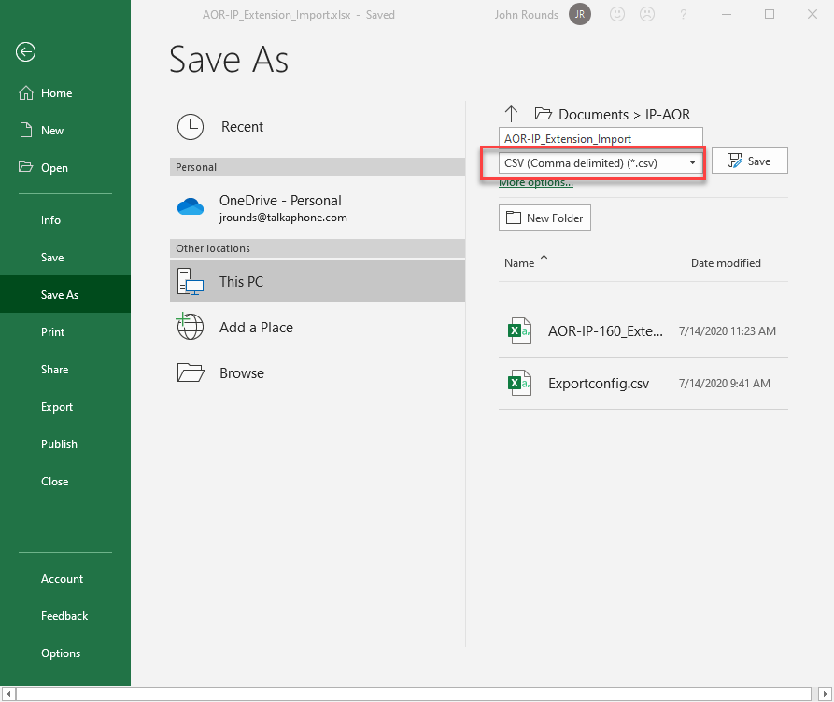Go to Options in the sidebar
The image size is (834, 702).
[x=61, y=653]
